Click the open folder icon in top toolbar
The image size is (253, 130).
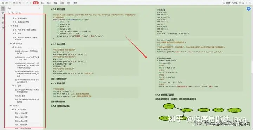pyautogui.click(x=13, y=3)
